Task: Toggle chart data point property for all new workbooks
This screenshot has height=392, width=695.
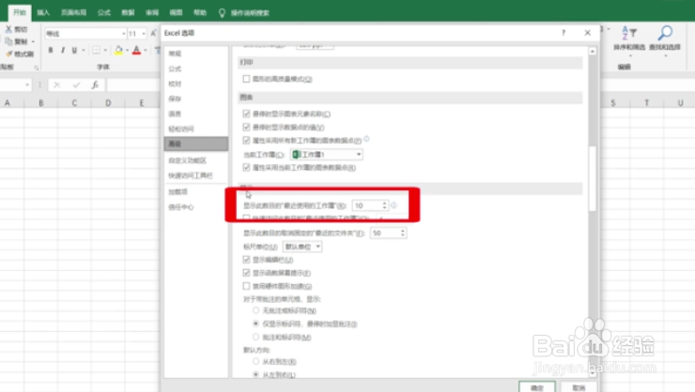Action: pos(246,141)
